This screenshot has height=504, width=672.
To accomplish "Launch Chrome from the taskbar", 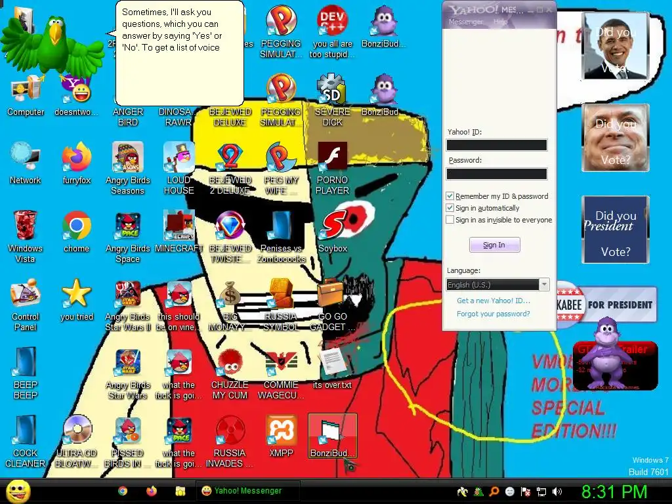I will point(123,491).
